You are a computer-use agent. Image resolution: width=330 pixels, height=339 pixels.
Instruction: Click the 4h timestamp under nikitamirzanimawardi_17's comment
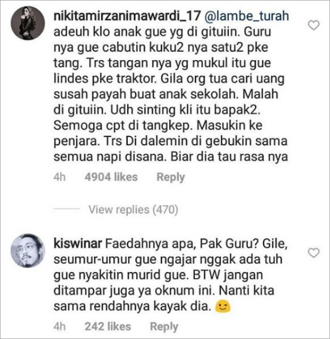tap(59, 177)
